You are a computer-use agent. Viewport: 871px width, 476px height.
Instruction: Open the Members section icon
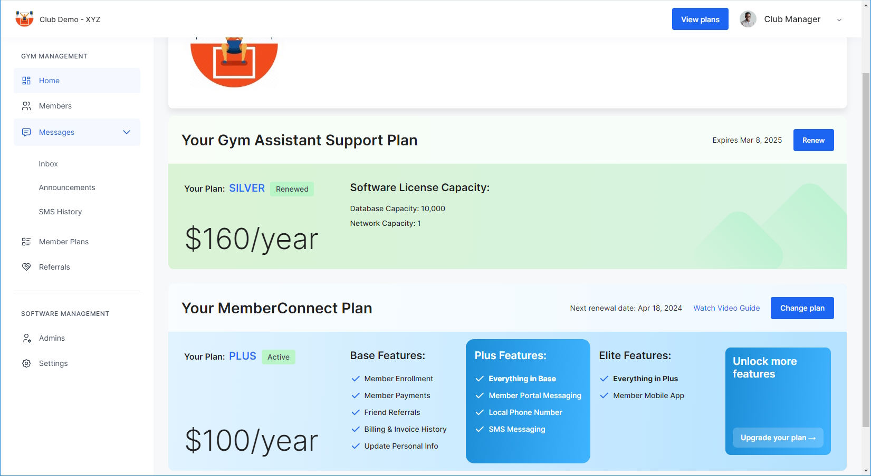pos(26,106)
